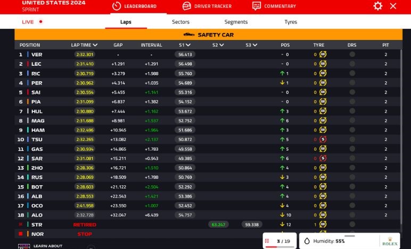This screenshot has width=411, height=249.
Task: Click the soft tyre icon for TSU
Action: [323, 140]
